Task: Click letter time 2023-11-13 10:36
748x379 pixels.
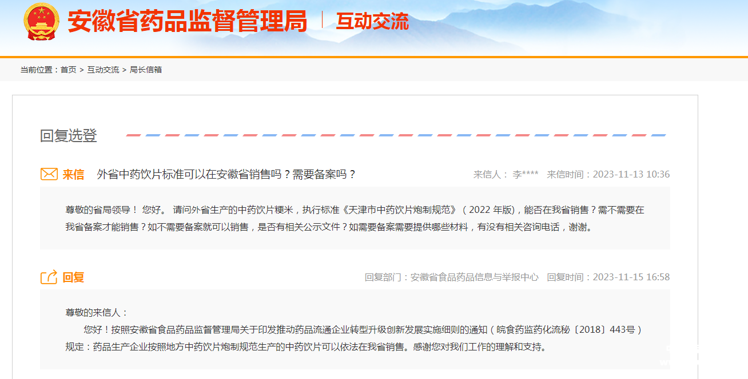Action: 631,174
